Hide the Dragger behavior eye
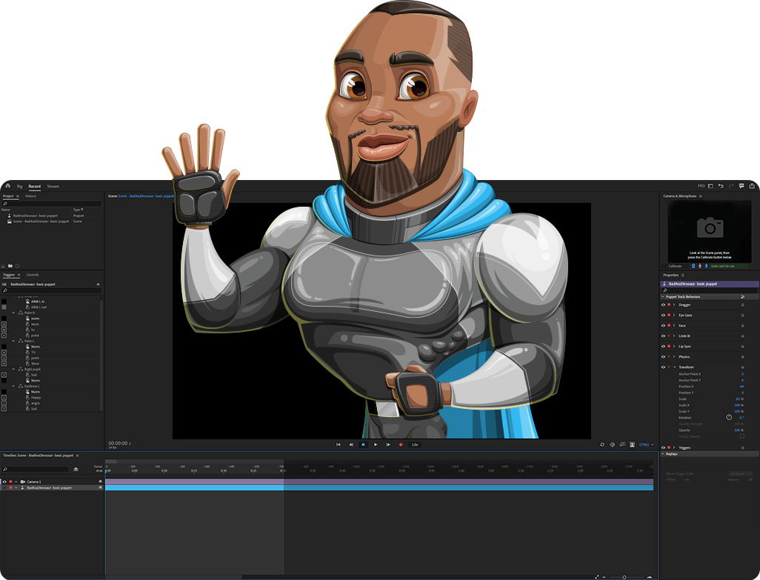The width and height of the screenshot is (760, 580). [663, 304]
